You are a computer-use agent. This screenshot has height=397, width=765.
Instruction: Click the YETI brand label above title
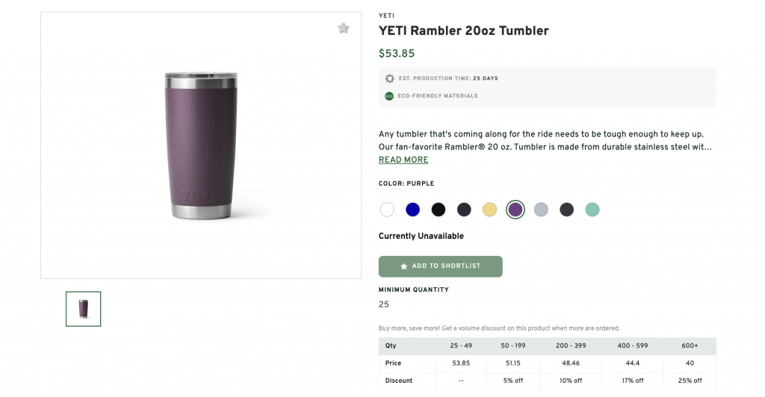click(386, 16)
